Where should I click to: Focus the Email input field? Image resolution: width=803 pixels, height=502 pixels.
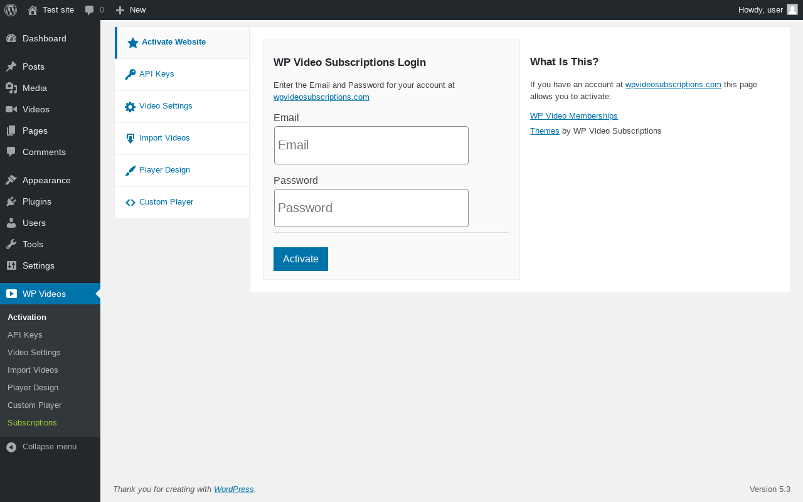371,146
